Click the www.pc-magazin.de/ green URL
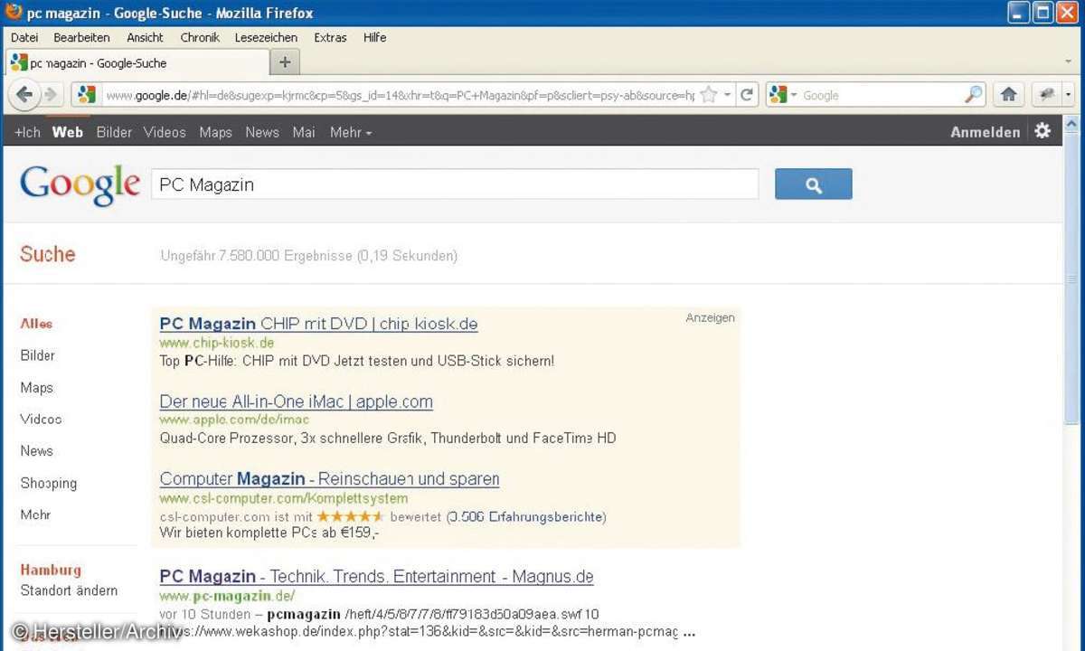 [227, 596]
